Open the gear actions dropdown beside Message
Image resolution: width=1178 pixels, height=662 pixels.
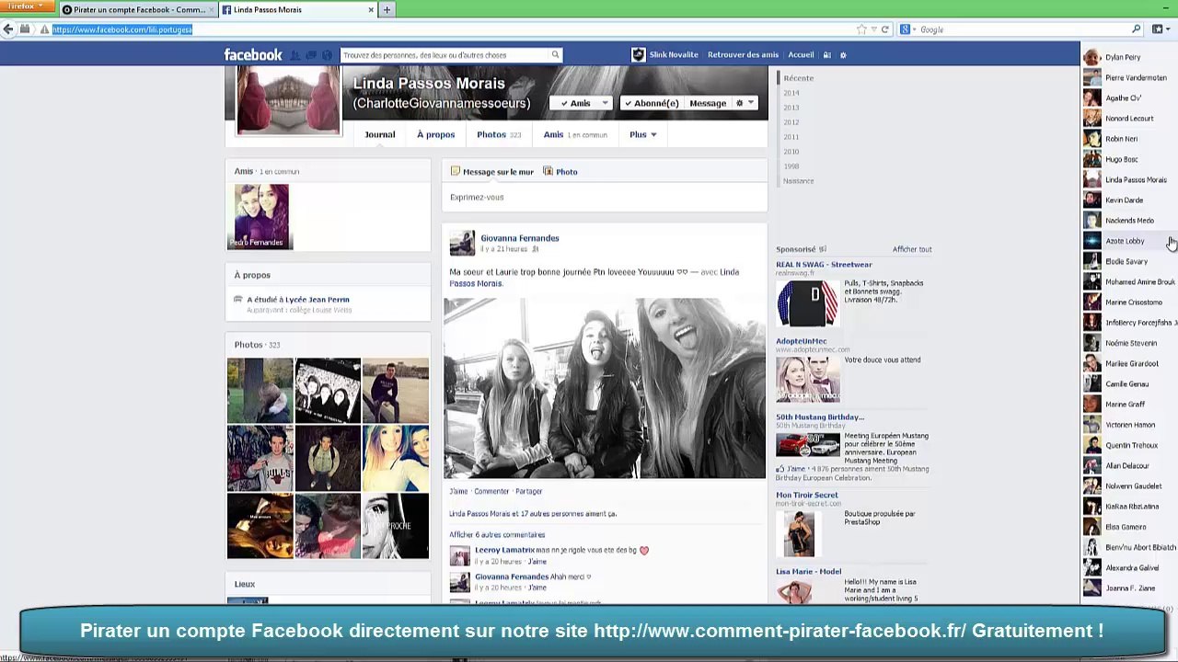[744, 103]
